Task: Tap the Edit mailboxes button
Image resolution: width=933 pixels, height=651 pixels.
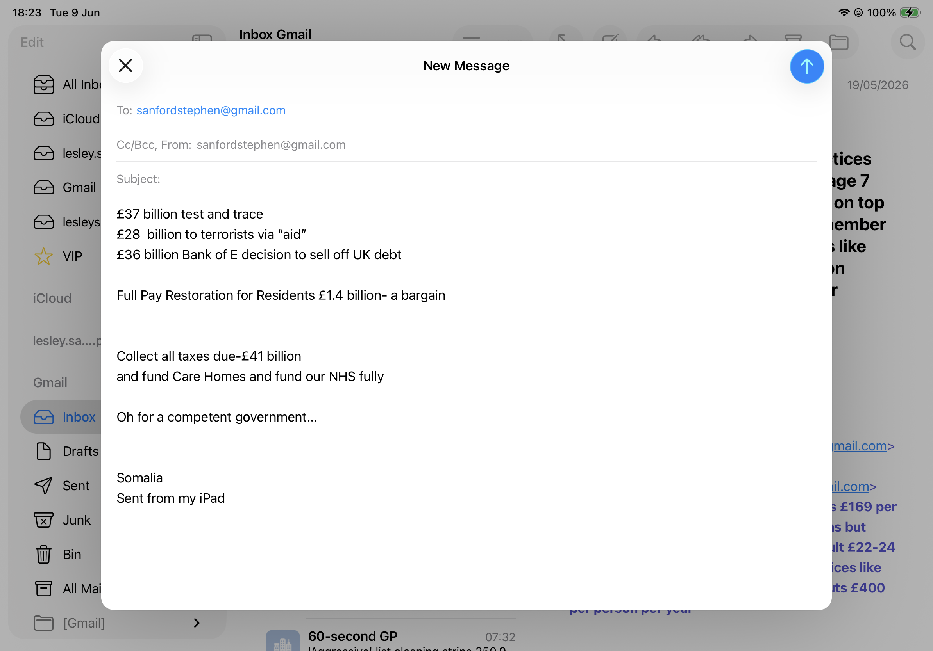Action: 32,42
